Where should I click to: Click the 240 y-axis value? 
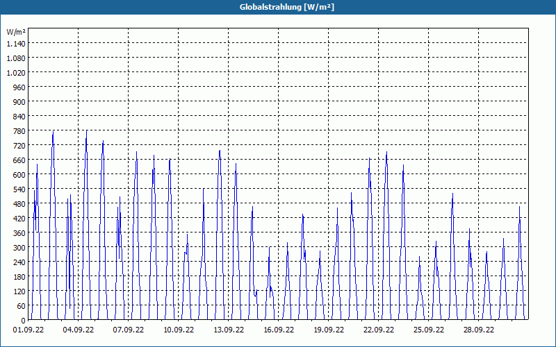tap(19, 262)
